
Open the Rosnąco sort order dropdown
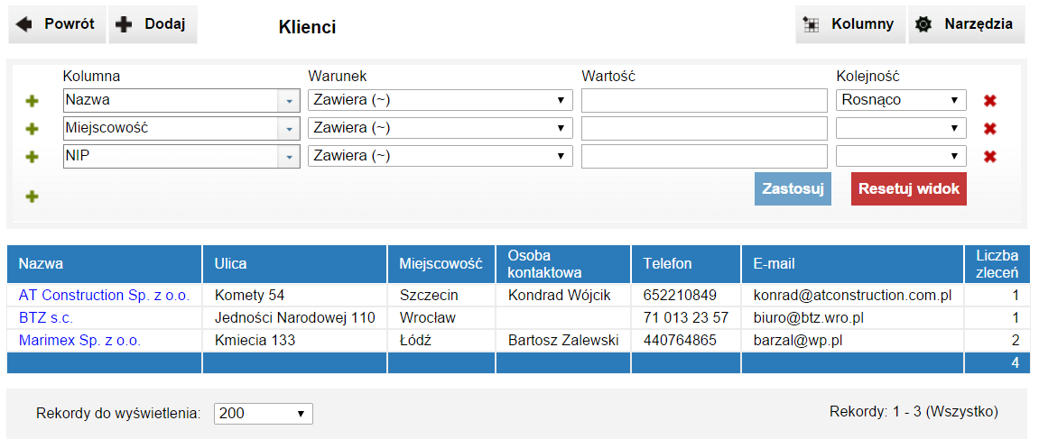901,100
